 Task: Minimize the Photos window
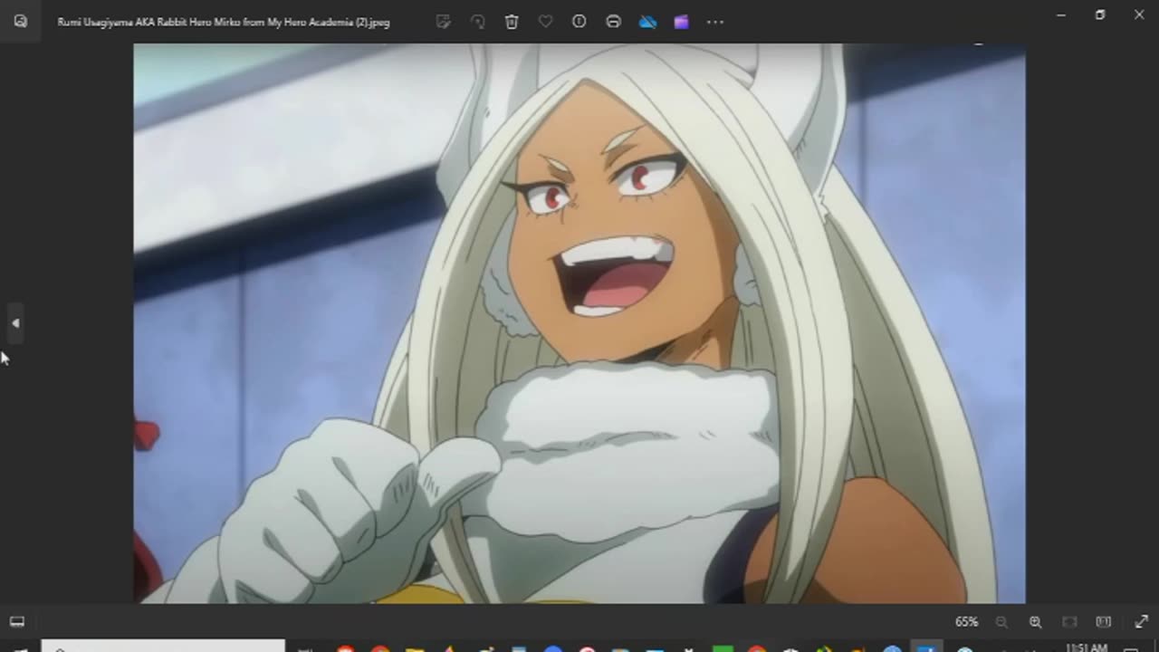coord(1061,14)
